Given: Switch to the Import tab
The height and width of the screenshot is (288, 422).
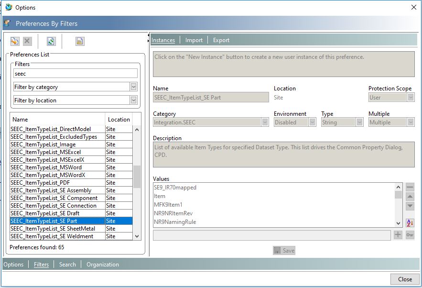Looking at the screenshot, I should 194,40.
